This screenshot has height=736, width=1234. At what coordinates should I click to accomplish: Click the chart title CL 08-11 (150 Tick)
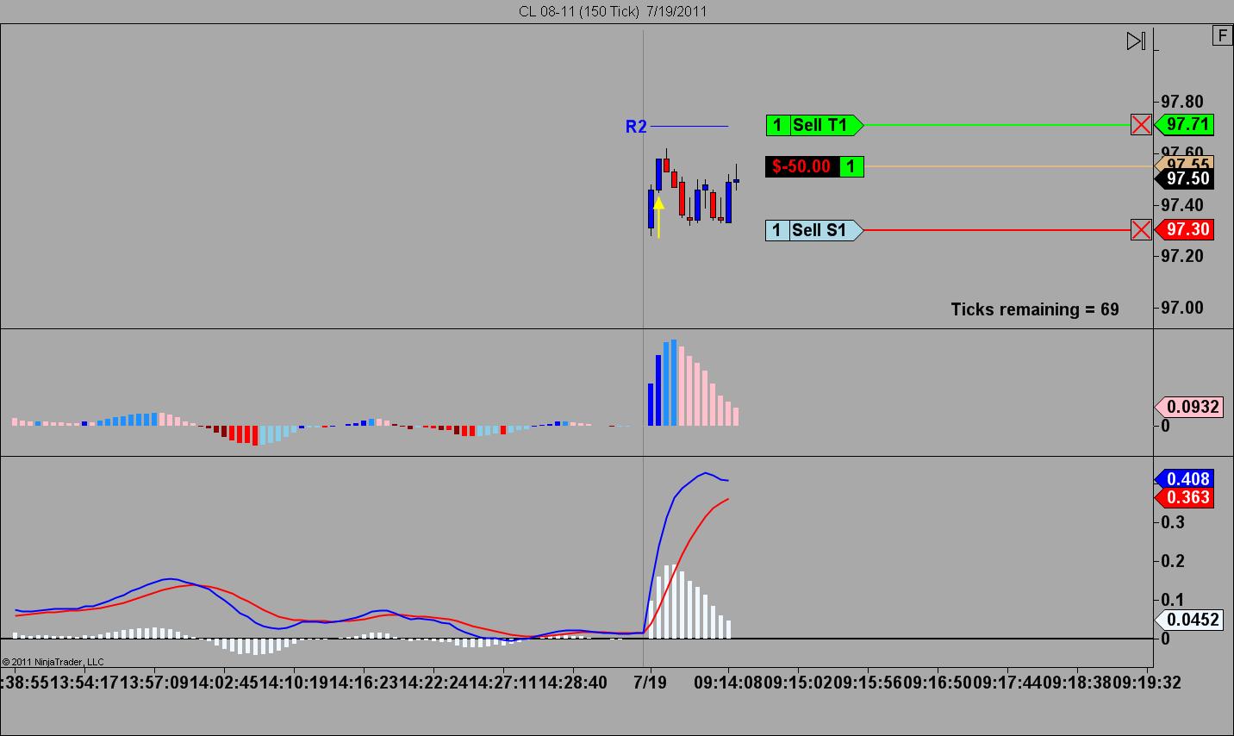579,11
